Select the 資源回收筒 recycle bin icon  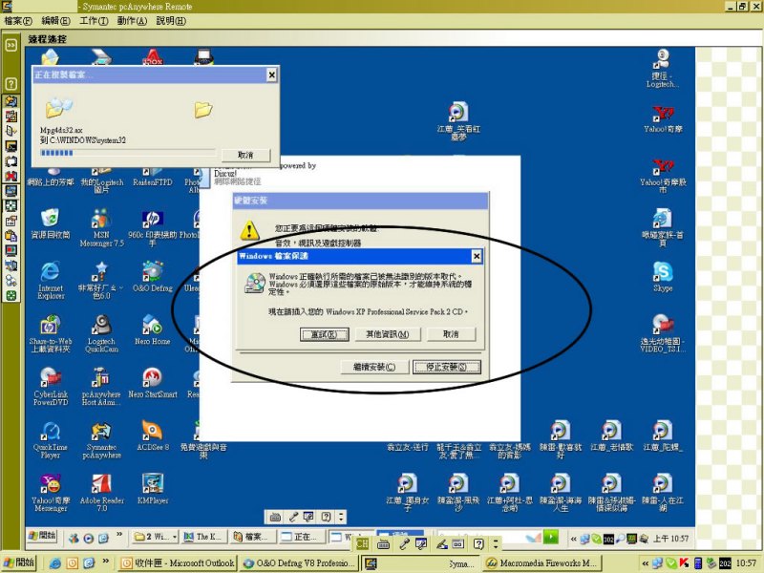(x=51, y=223)
